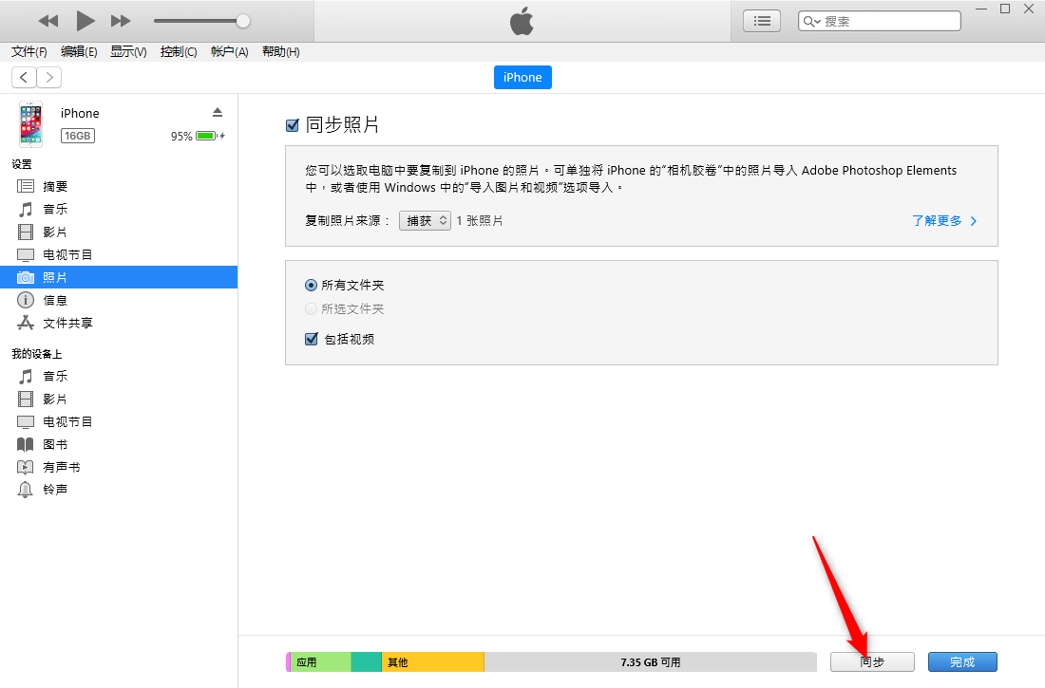The width and height of the screenshot is (1045, 688).
Task: Open the 显示(V) menu
Action: (x=128, y=52)
